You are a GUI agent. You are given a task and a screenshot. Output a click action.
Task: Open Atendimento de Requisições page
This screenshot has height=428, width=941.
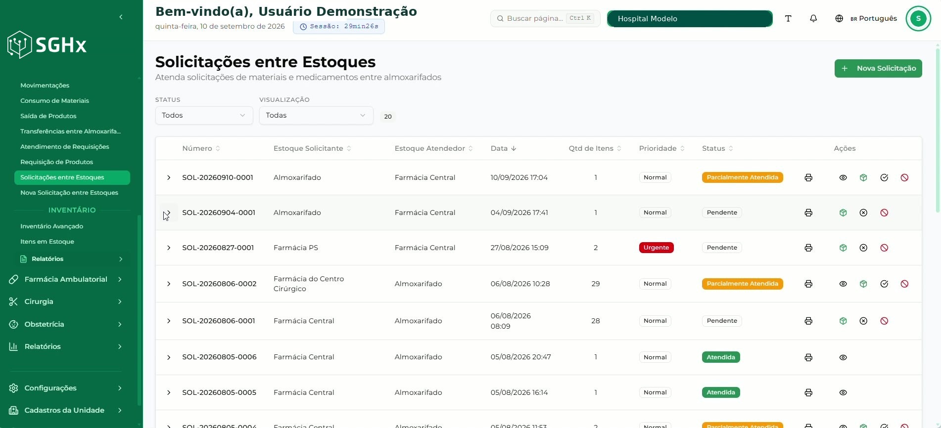coord(64,147)
